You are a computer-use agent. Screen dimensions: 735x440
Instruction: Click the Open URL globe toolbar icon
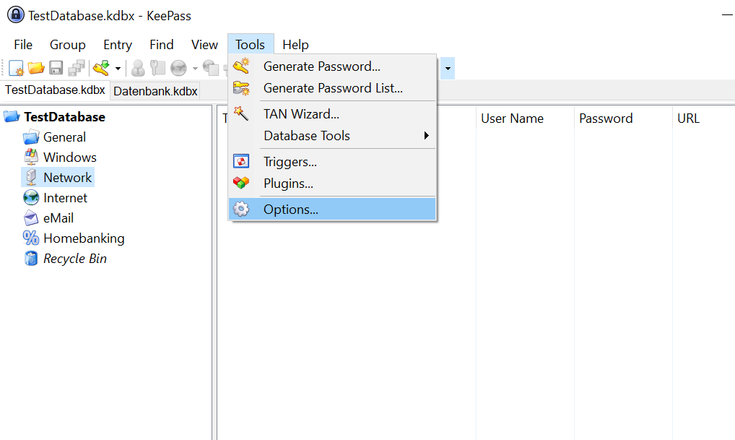(178, 69)
